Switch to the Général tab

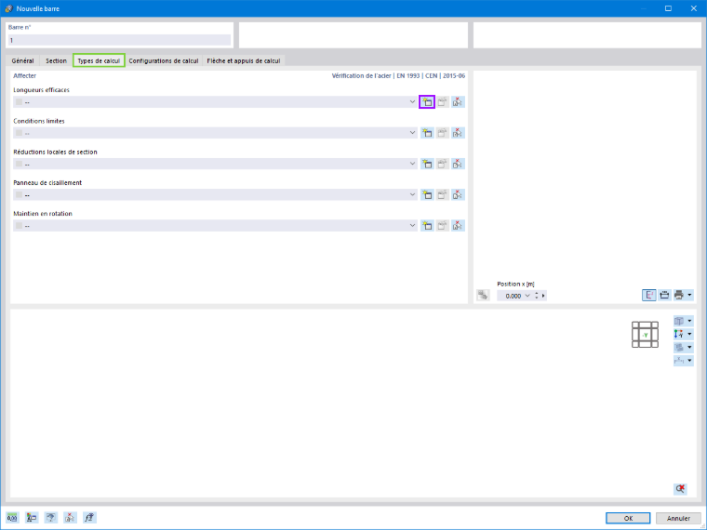[x=22, y=60]
